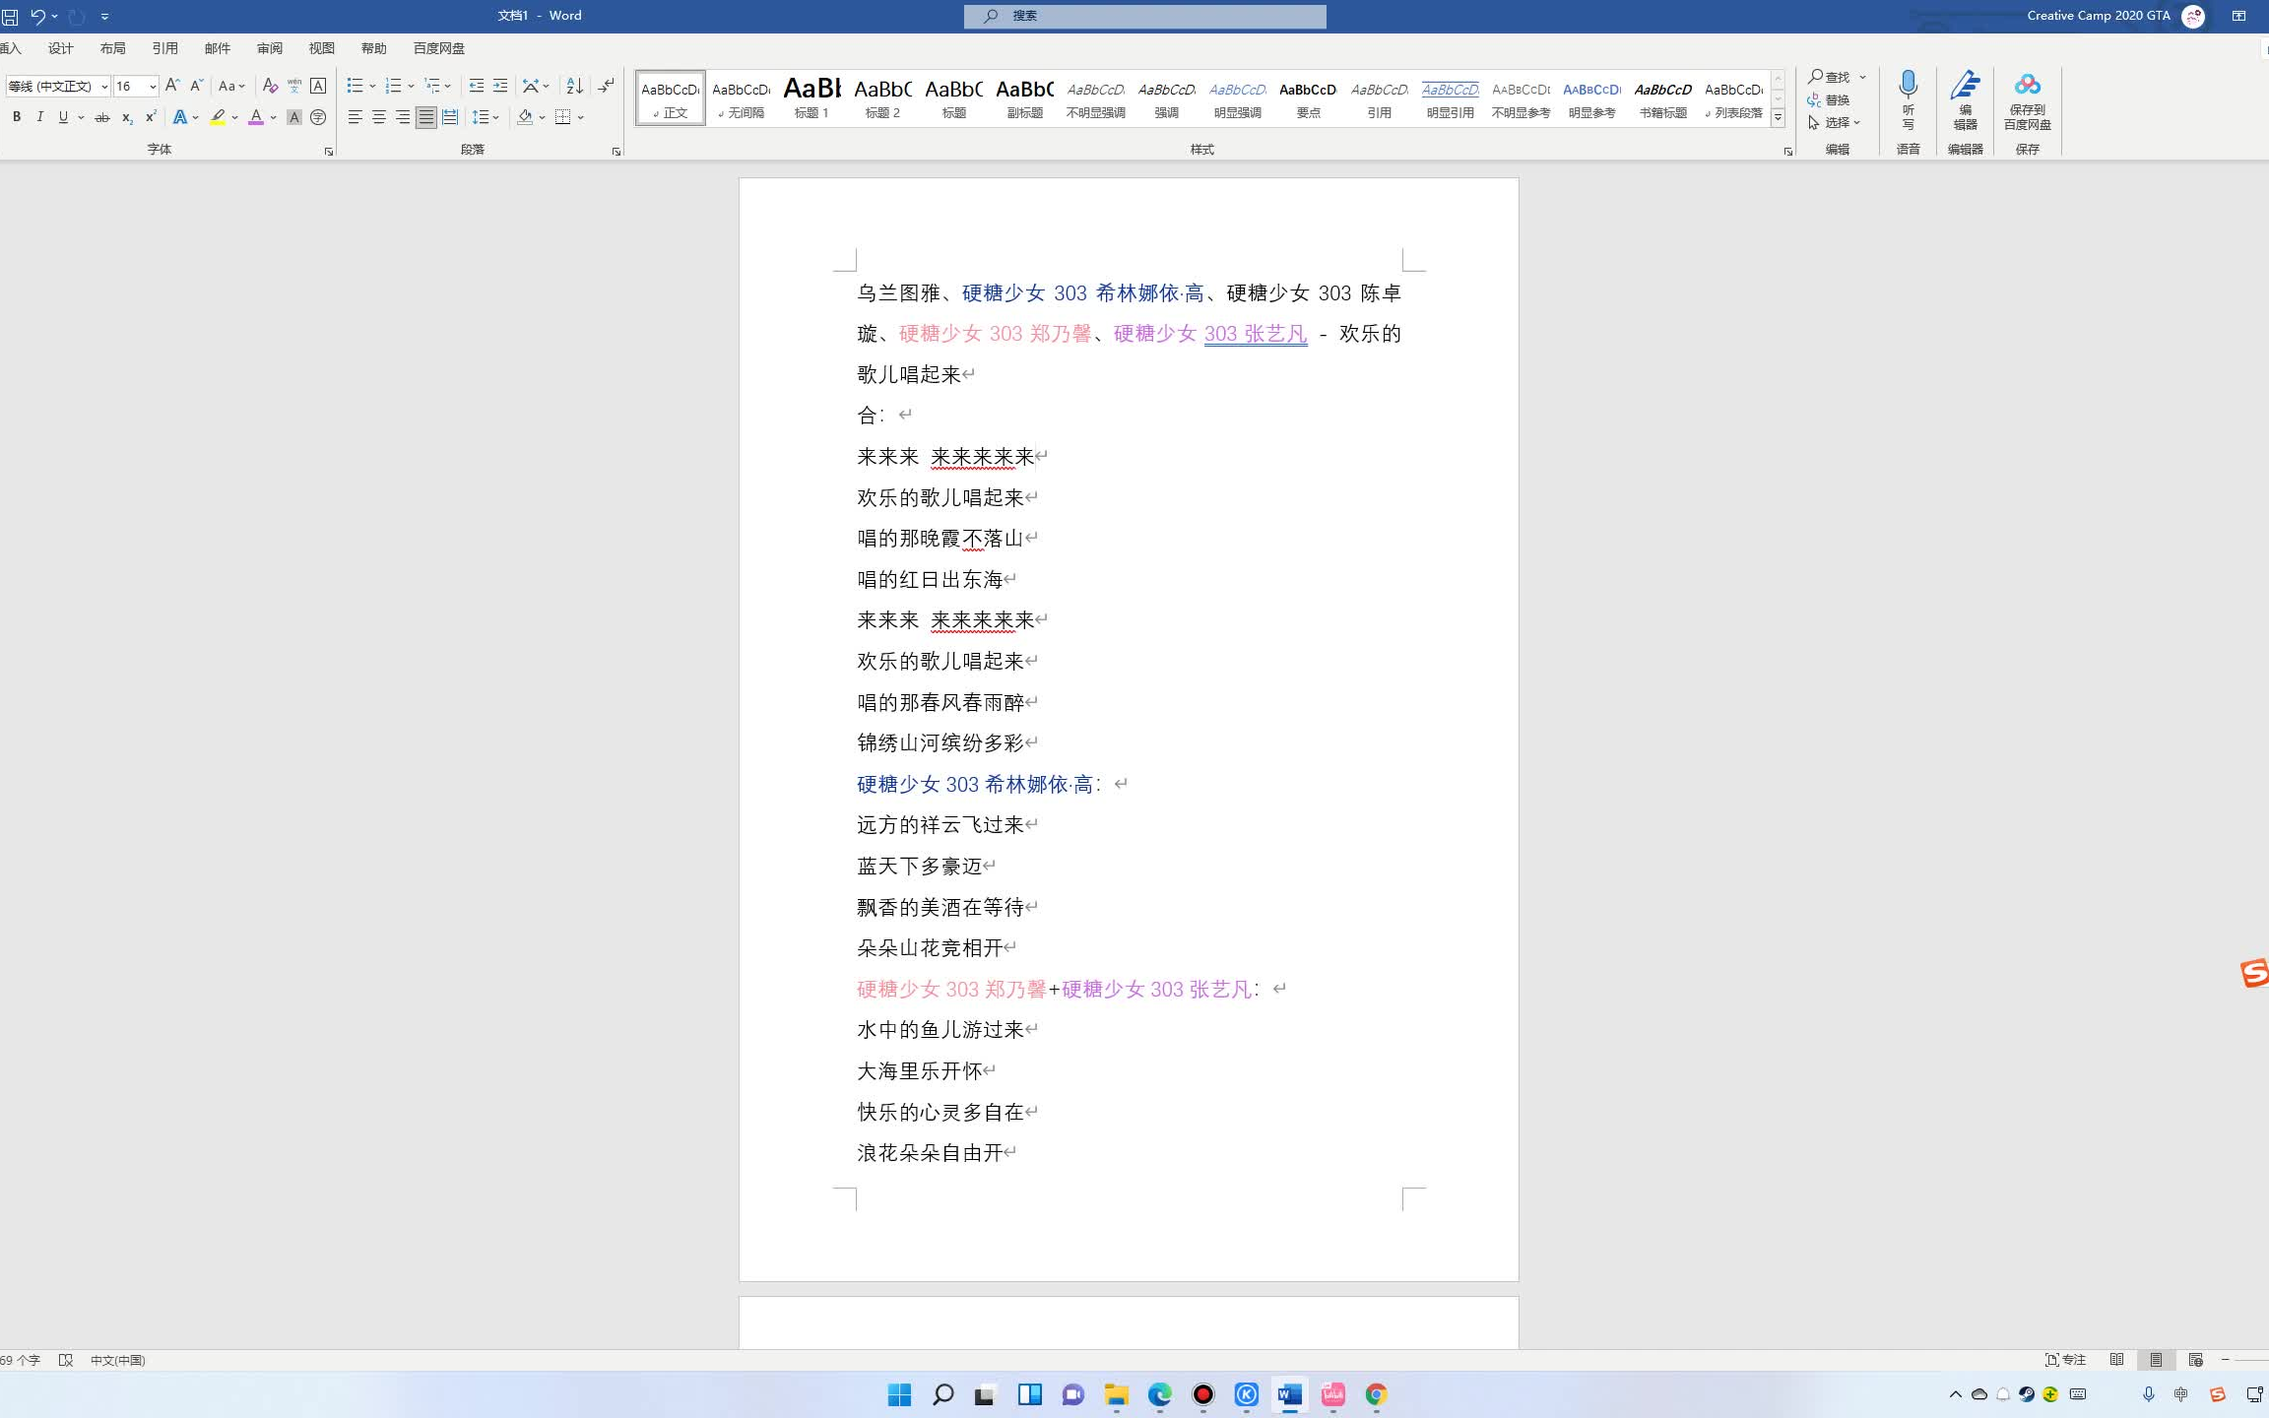Open the 百度网盘 ribbon tab

click(x=439, y=48)
